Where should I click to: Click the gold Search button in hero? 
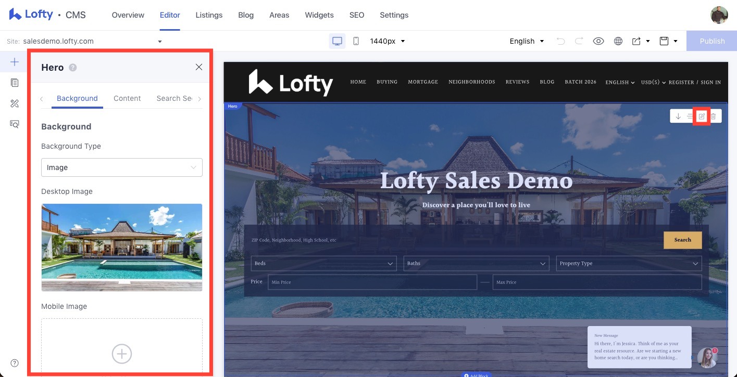(682, 240)
